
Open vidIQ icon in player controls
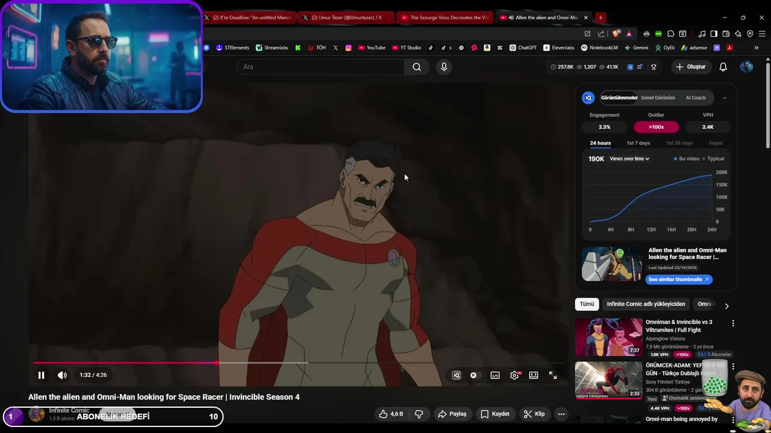457,375
